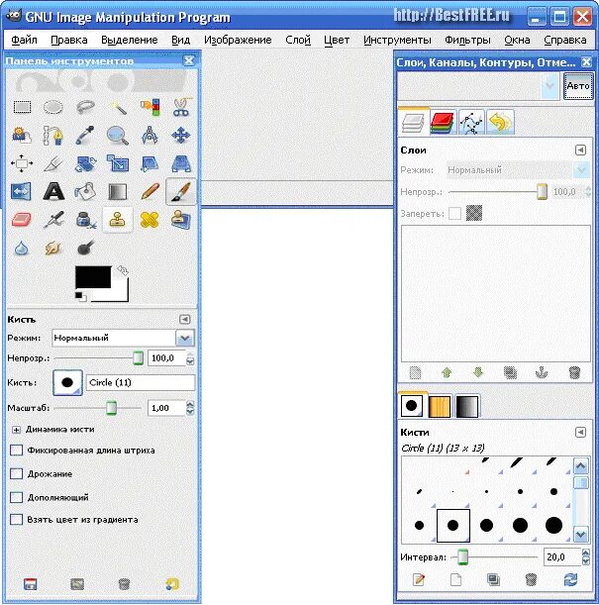Open the Слои tab menu arrow
The height and width of the screenshot is (605, 599).
(x=580, y=150)
